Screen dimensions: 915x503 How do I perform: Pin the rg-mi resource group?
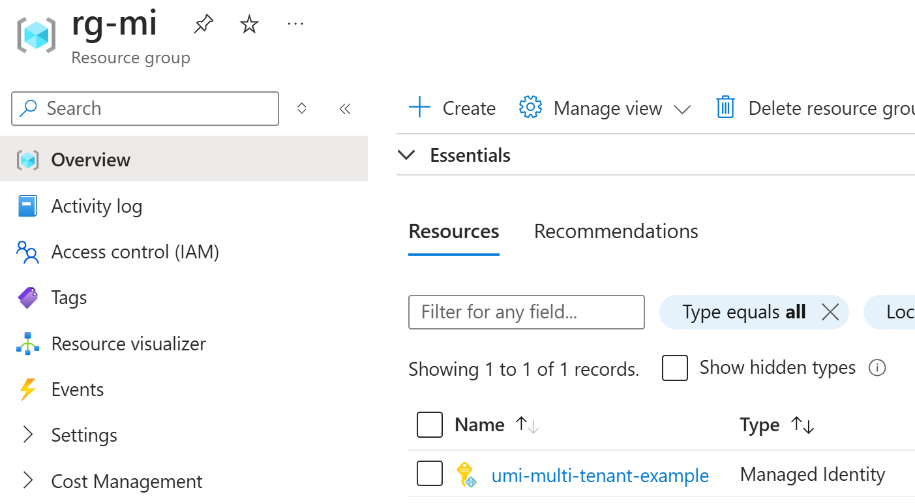tap(203, 25)
